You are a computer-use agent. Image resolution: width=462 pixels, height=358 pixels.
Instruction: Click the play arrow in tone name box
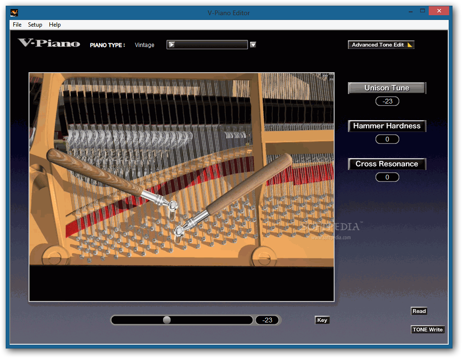172,45
